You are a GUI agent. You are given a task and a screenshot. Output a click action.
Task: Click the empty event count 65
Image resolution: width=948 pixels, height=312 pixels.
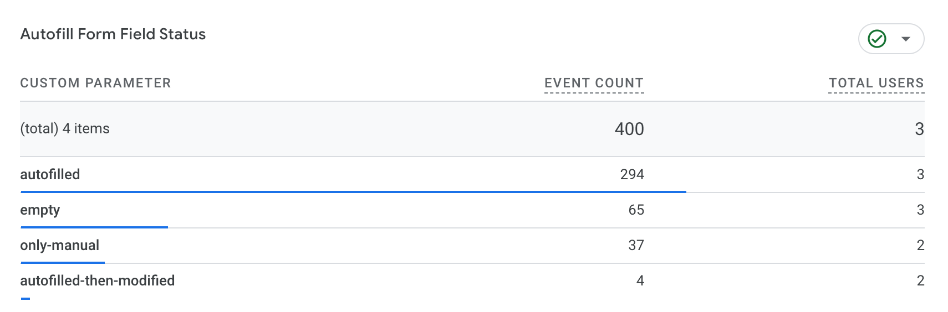tap(636, 210)
